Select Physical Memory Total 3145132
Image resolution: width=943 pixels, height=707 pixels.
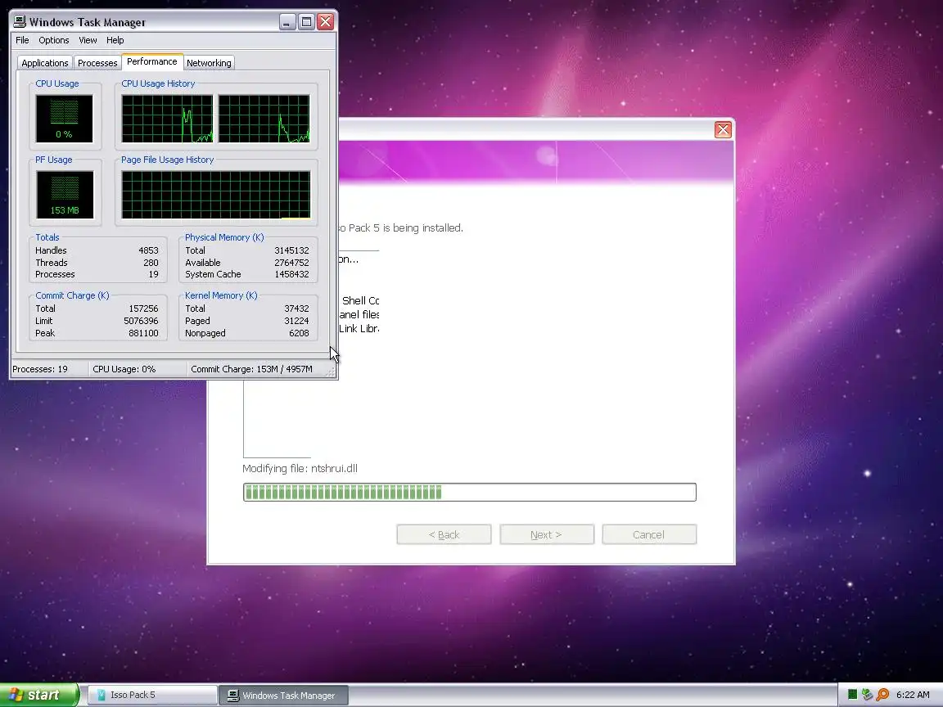click(291, 250)
